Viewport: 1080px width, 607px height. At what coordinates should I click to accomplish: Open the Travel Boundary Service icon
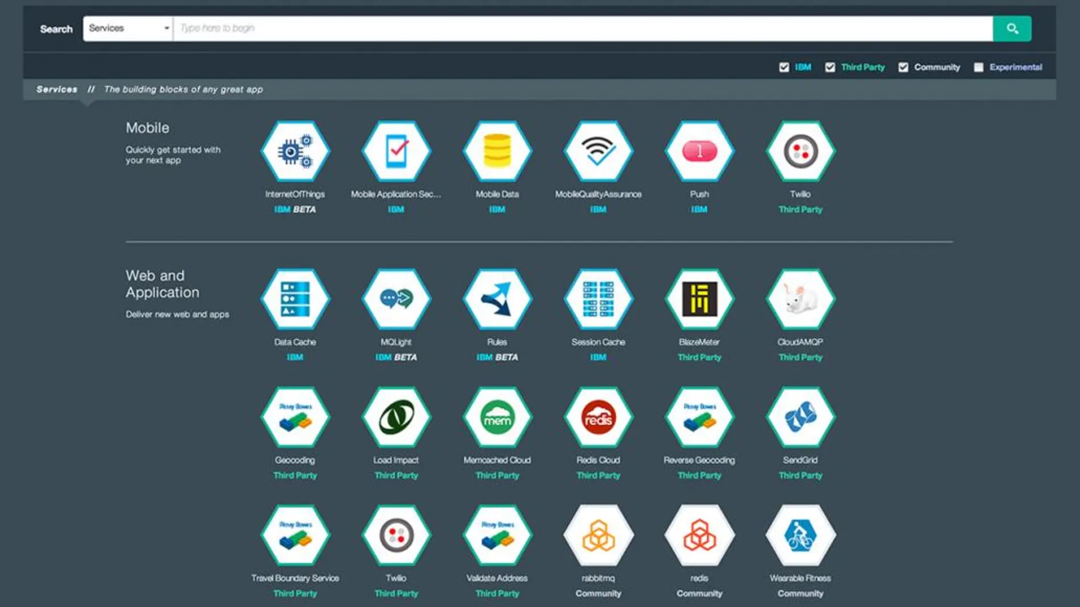[x=295, y=535]
